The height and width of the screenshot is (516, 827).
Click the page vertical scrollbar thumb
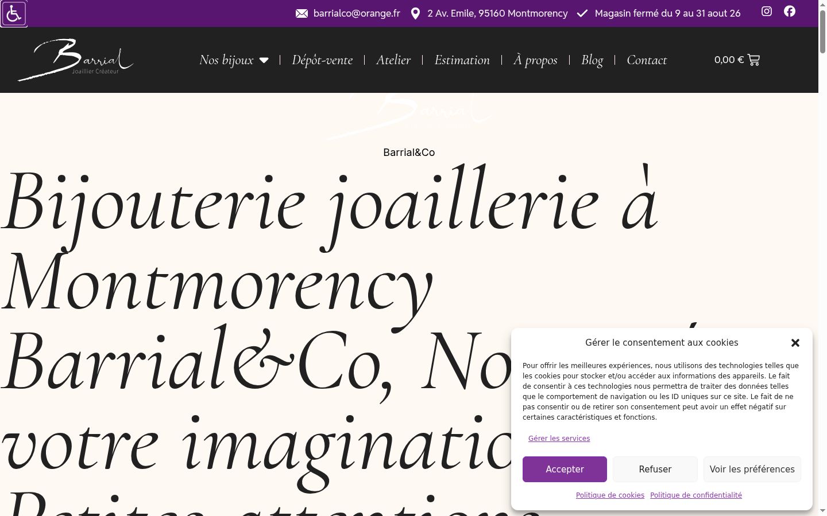point(822,32)
